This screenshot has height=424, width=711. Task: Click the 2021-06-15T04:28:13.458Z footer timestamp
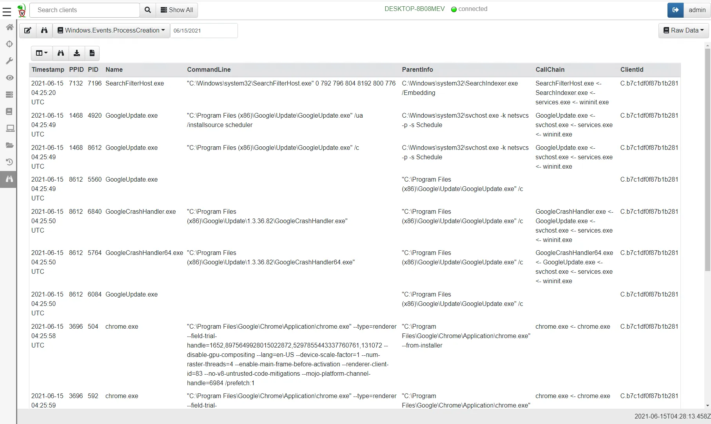click(x=673, y=417)
